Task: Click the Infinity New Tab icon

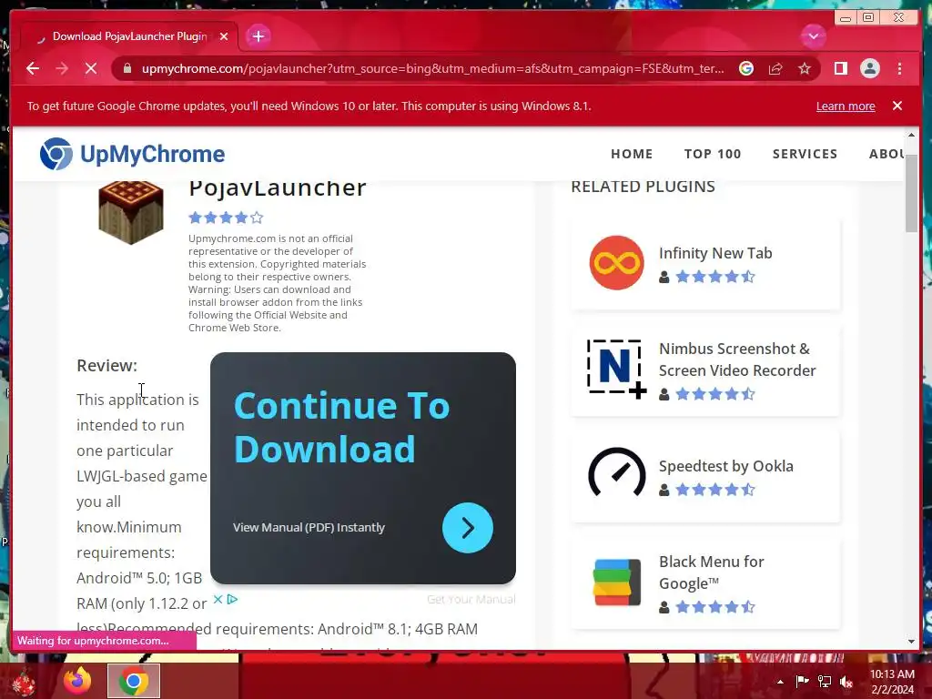Action: (616, 263)
